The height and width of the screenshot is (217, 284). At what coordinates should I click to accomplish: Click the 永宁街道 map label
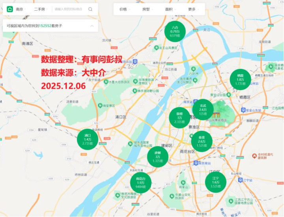pos(94,80)
